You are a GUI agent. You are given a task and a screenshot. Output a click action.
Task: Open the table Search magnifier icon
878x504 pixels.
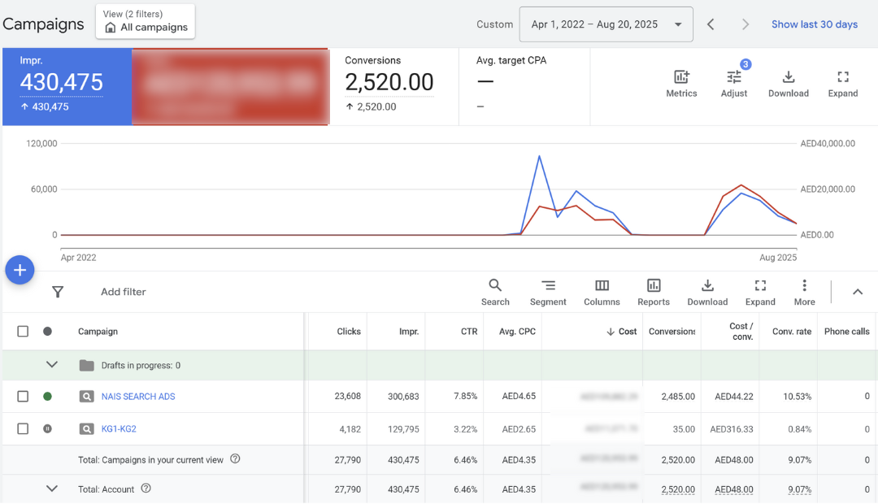click(494, 286)
